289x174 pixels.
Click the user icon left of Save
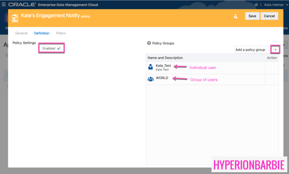pyautogui.click(x=236, y=16)
